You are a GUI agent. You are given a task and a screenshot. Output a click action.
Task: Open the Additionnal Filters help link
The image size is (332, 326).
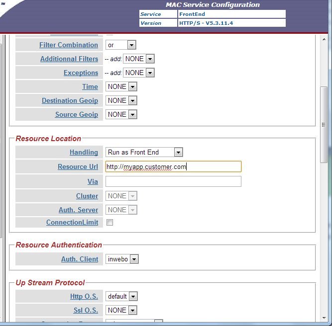coord(69,59)
